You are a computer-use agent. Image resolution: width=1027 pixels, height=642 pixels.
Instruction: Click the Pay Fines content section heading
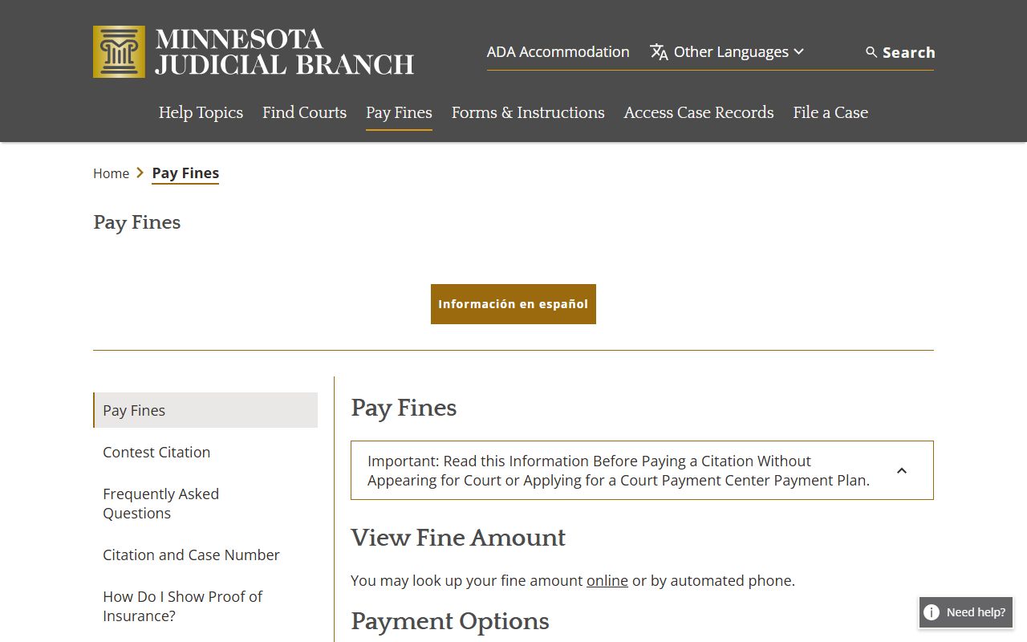pyautogui.click(x=404, y=408)
